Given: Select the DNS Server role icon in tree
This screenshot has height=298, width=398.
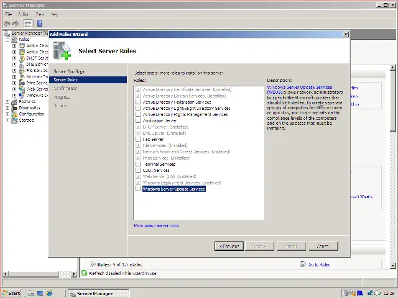Looking at the screenshot, I should pyautogui.click(x=22, y=65).
